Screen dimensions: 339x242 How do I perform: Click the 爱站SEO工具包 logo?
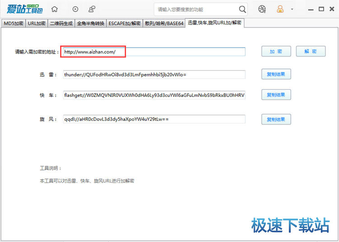tap(24, 9)
